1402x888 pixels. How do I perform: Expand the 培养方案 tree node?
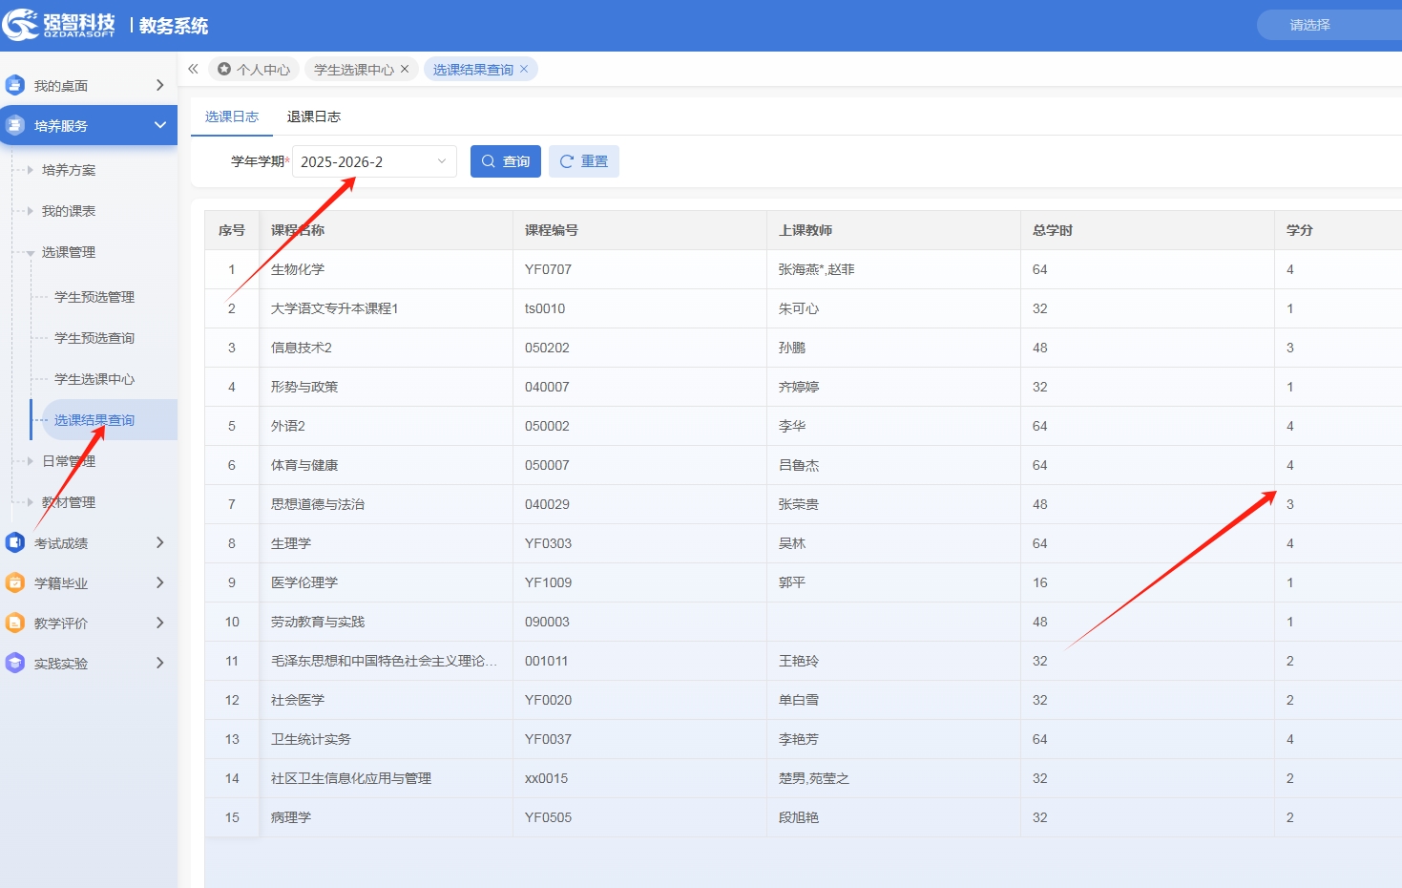[x=31, y=170]
